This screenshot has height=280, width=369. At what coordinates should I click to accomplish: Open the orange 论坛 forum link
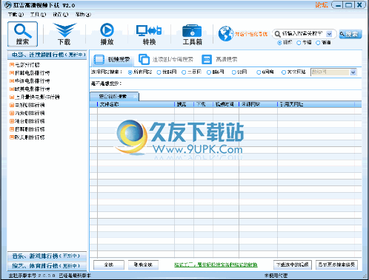[x=322, y=4]
